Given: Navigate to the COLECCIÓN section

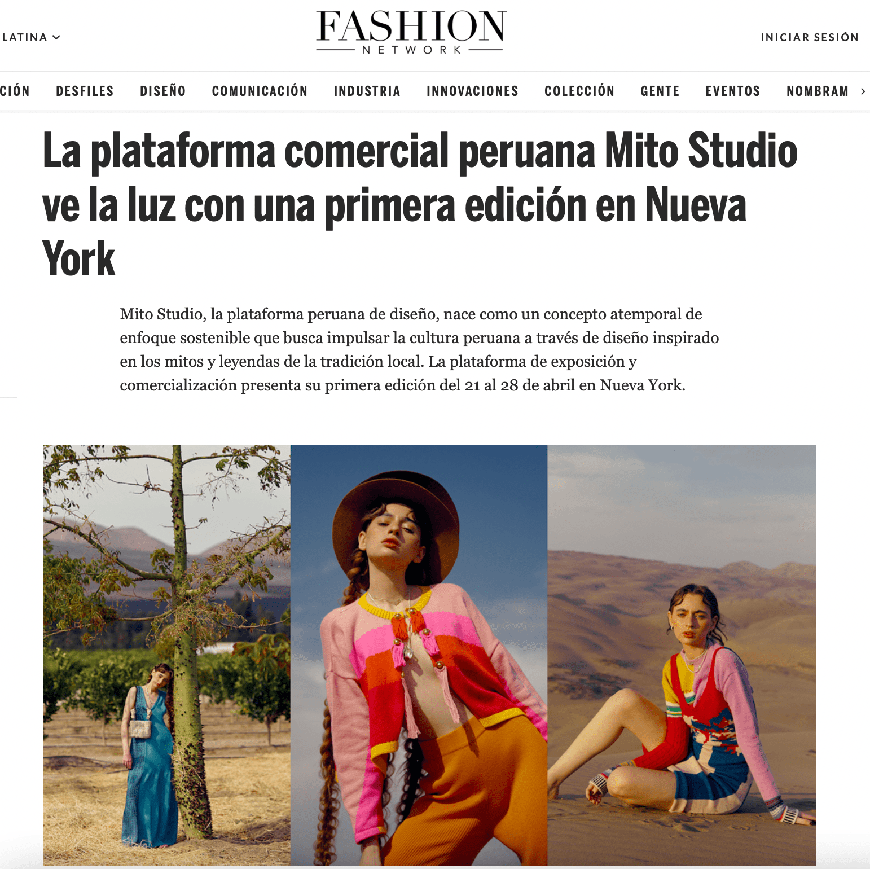Looking at the screenshot, I should coord(579,91).
